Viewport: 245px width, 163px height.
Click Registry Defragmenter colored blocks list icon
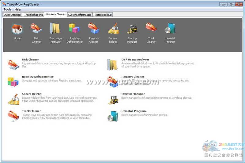13,81
